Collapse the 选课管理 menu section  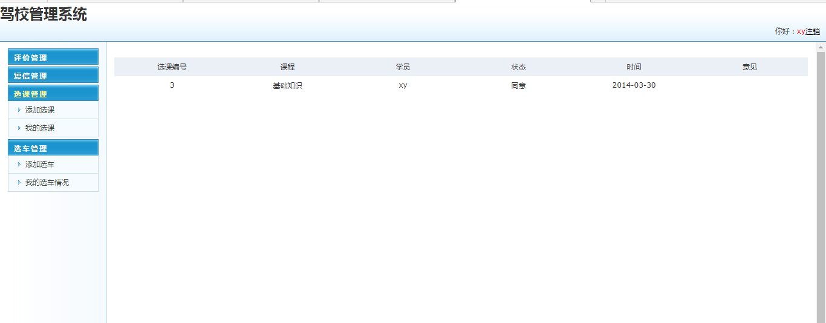click(x=53, y=93)
